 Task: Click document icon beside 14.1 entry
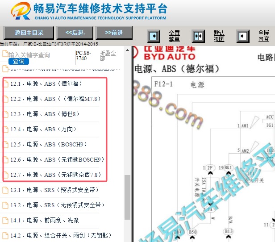(x=5, y=221)
